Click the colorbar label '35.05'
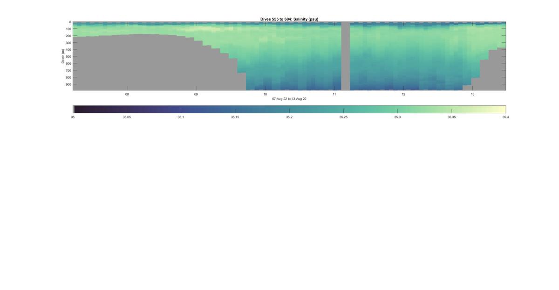Image resolution: width=559 pixels, height=290 pixels. [127, 117]
